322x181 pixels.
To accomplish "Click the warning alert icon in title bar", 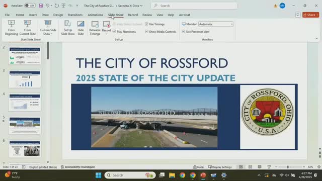I will 275,6.
